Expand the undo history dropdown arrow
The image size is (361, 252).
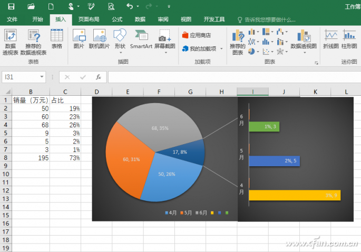pyautogui.click(x=138, y=6)
